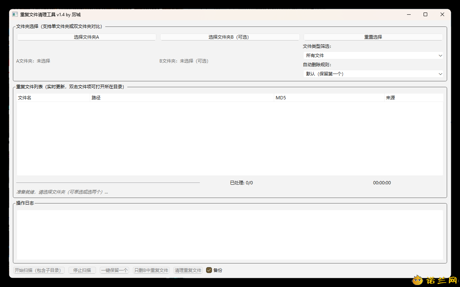
Task: Click the 只删B中重复文件 button
Action: click(151, 270)
